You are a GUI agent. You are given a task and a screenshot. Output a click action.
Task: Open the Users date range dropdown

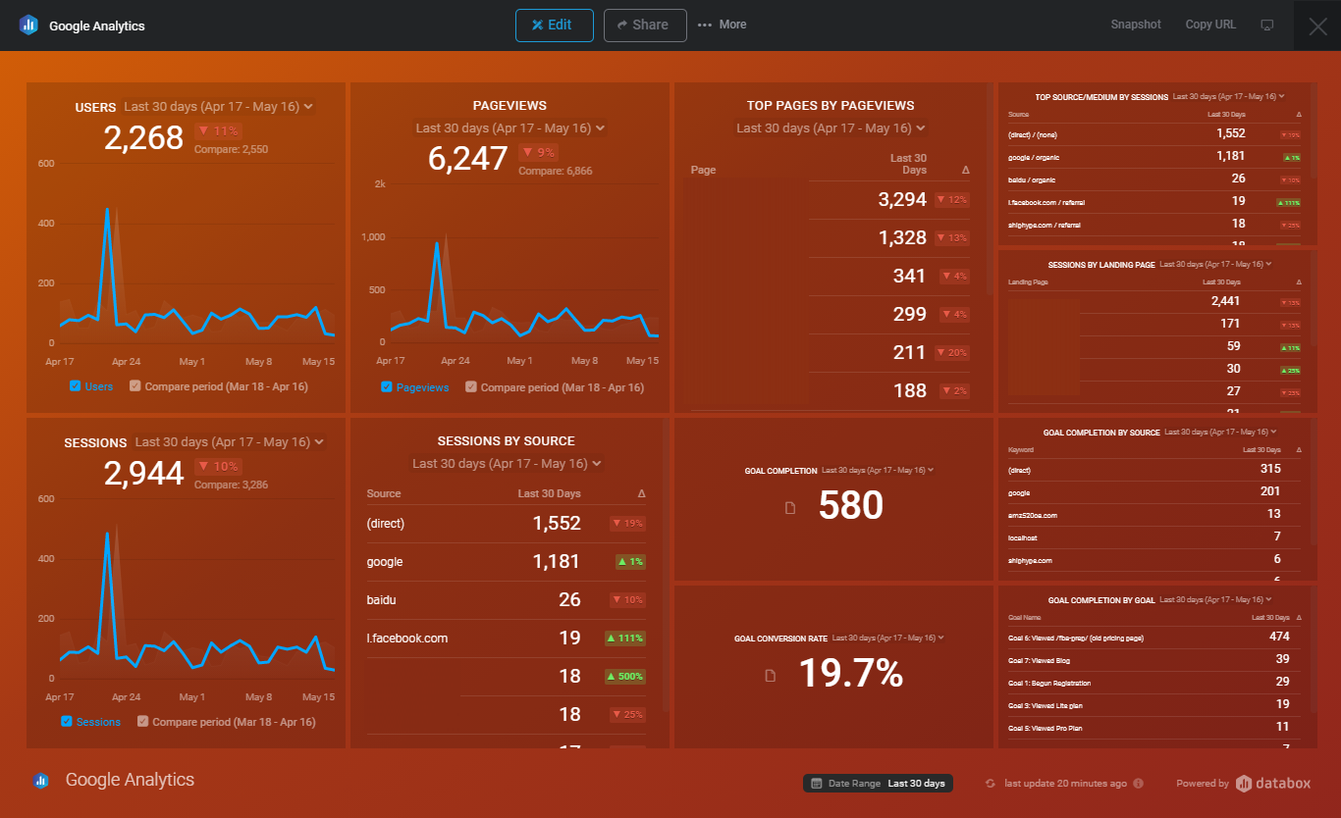[x=219, y=107]
